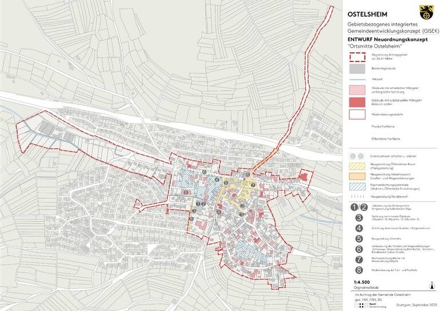Screen dimensions: 440x311
Task: Click the 'Modernisierung der Turn- und Festhalle' description
Action: (x=394, y=270)
